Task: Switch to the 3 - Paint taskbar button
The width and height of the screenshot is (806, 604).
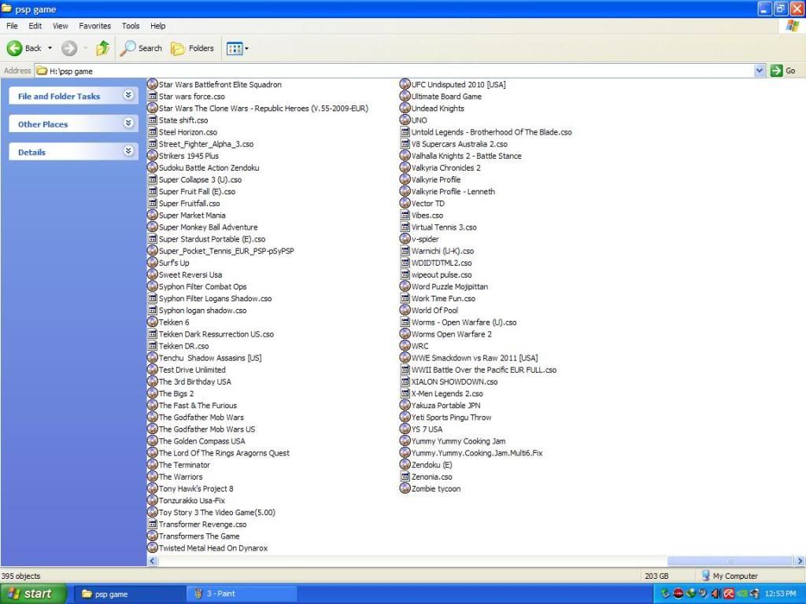Action: tap(240, 594)
